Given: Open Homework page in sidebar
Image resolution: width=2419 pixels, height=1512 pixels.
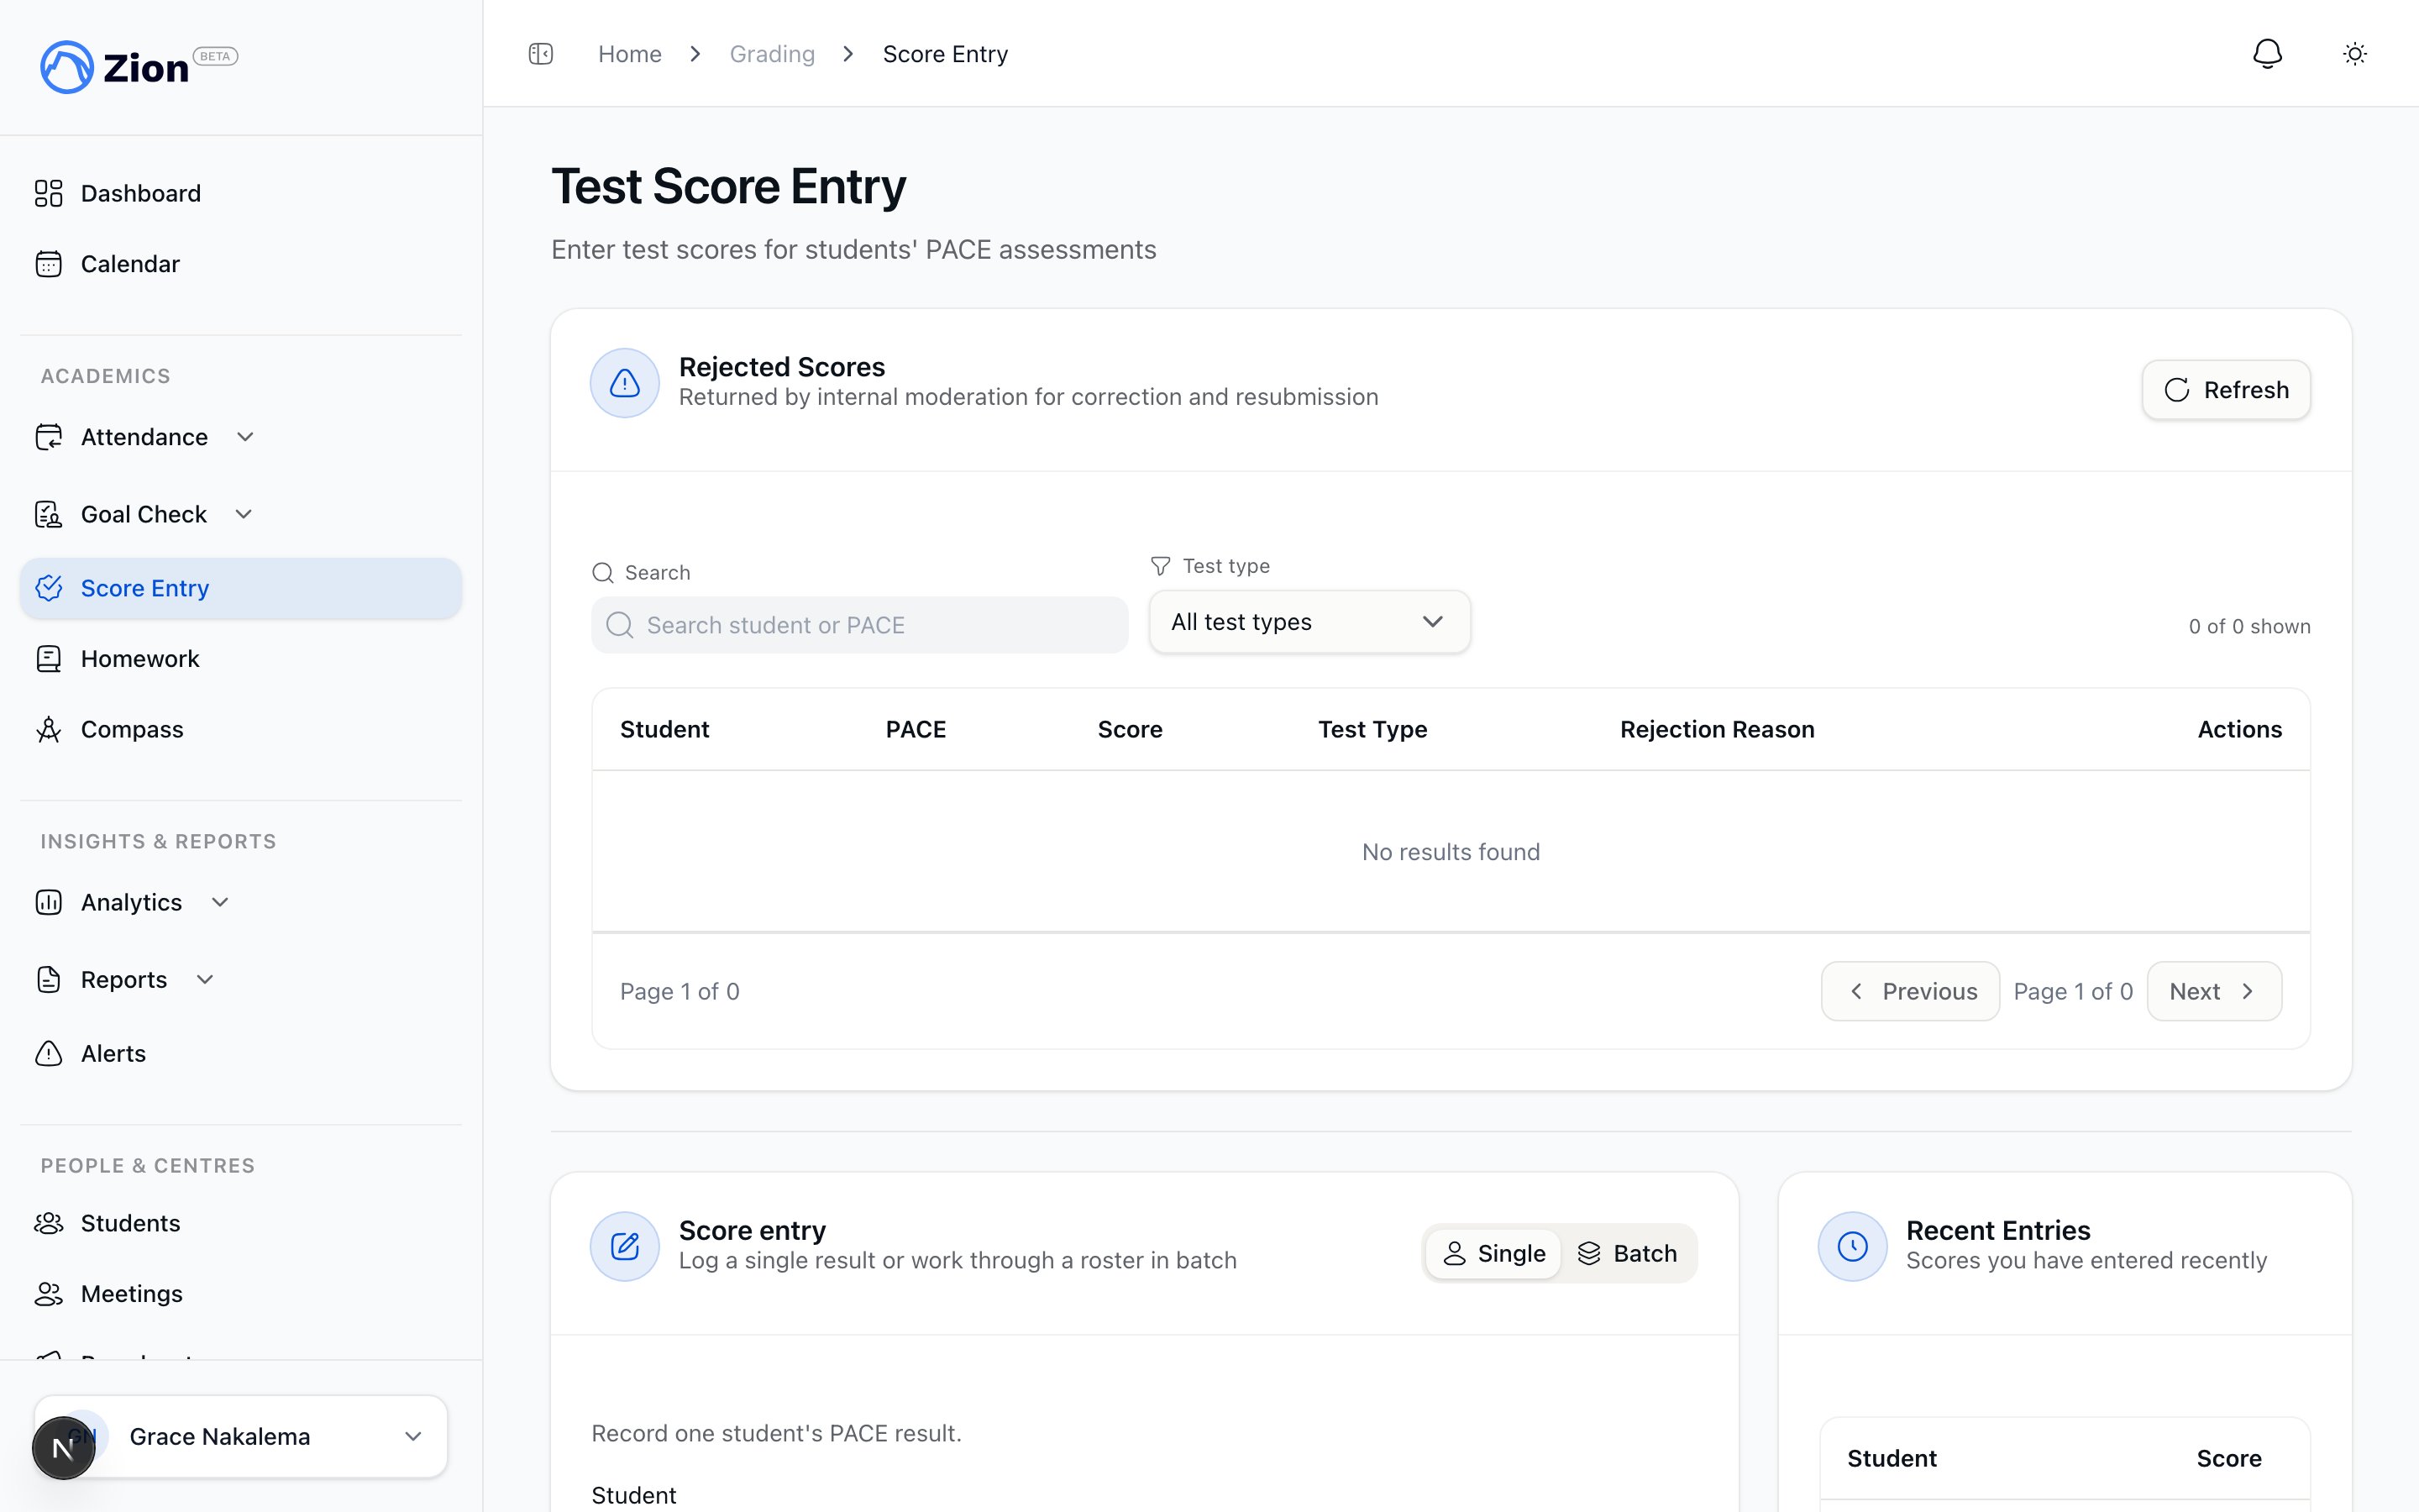Looking at the screenshot, I should point(241,659).
